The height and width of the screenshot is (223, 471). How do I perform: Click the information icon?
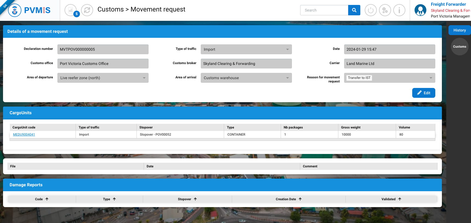(x=399, y=10)
